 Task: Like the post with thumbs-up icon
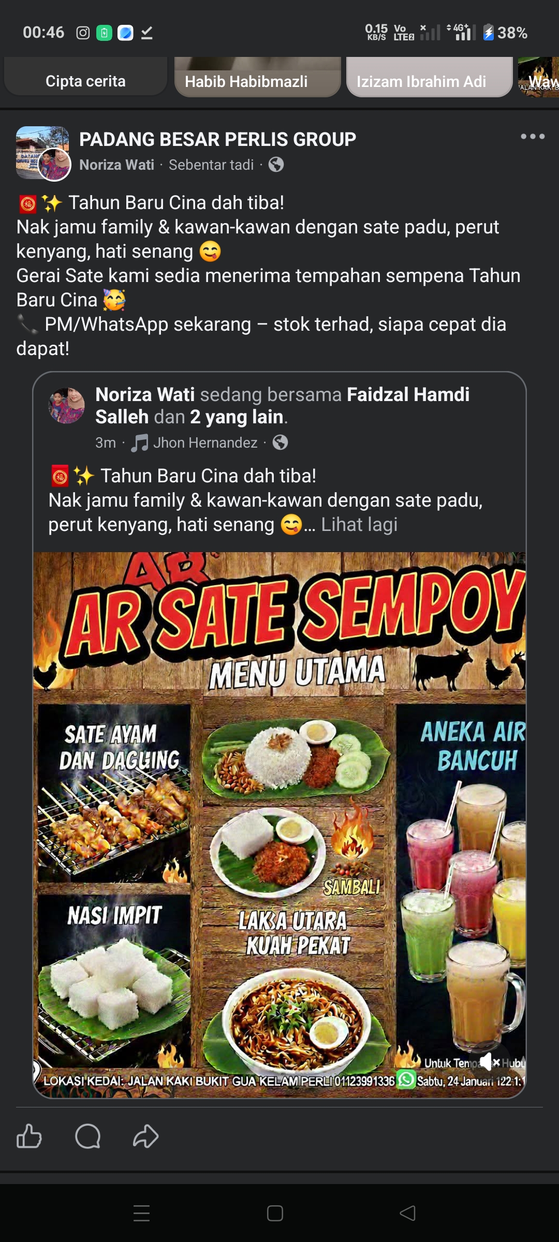[29, 1136]
